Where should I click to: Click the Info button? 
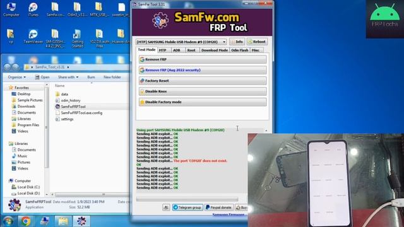point(237,42)
